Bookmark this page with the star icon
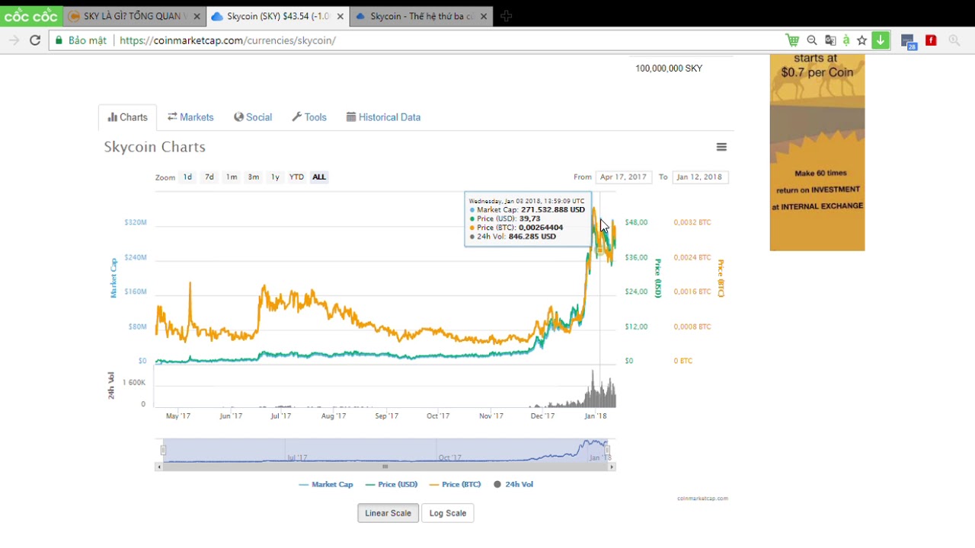The image size is (975, 548). click(x=862, y=40)
